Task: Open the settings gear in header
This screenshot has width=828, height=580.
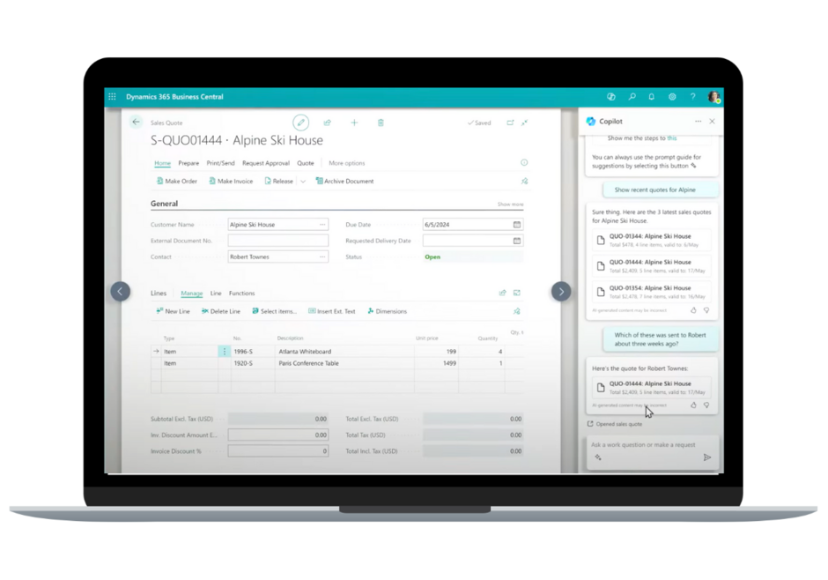Action: 672,97
